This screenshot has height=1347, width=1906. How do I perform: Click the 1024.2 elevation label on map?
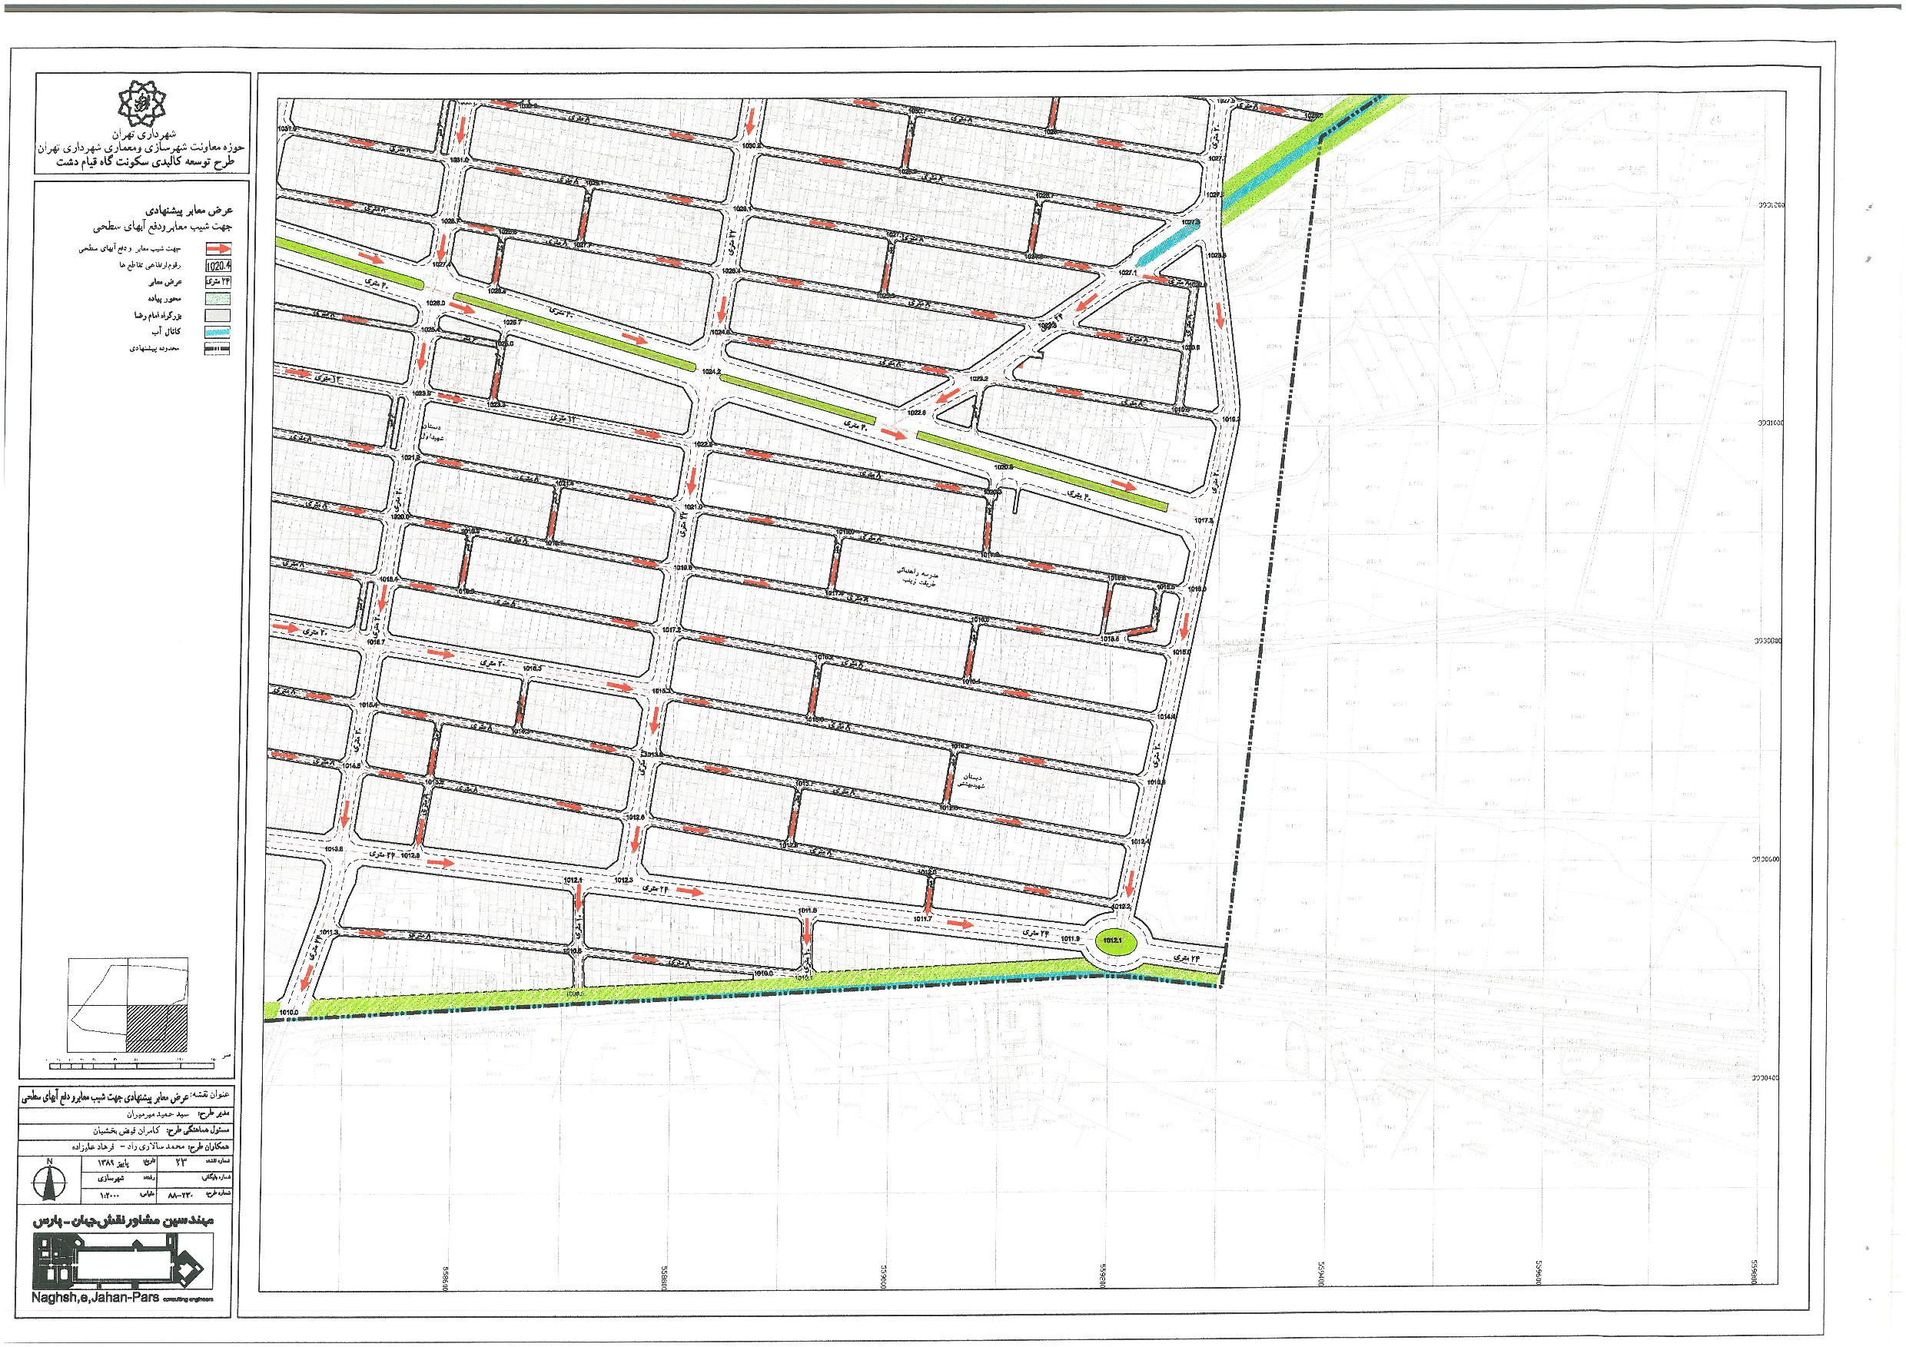(711, 372)
